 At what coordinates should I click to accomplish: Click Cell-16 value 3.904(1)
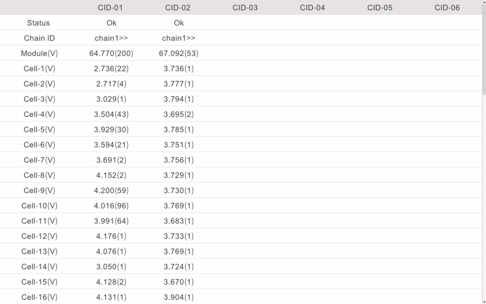tap(179, 297)
